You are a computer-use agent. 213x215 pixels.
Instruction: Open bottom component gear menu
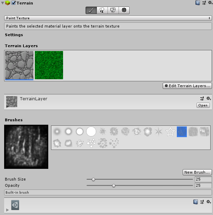point(209,202)
